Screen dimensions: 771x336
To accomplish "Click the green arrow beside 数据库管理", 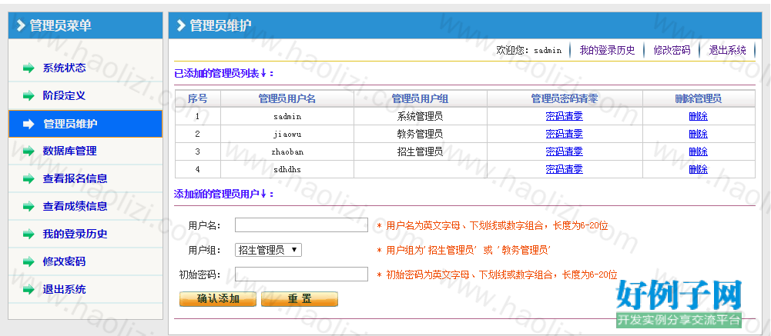I will coord(29,151).
